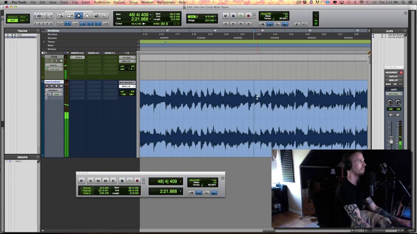Select Slip edit mode
Viewport: 417px width, 234px height.
[x=12, y=20]
